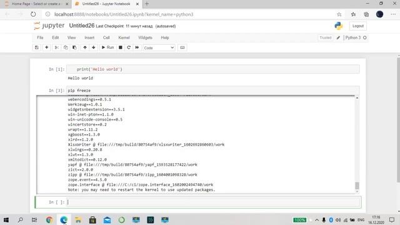Open Microsoft Store from the taskbar

click(92, 219)
